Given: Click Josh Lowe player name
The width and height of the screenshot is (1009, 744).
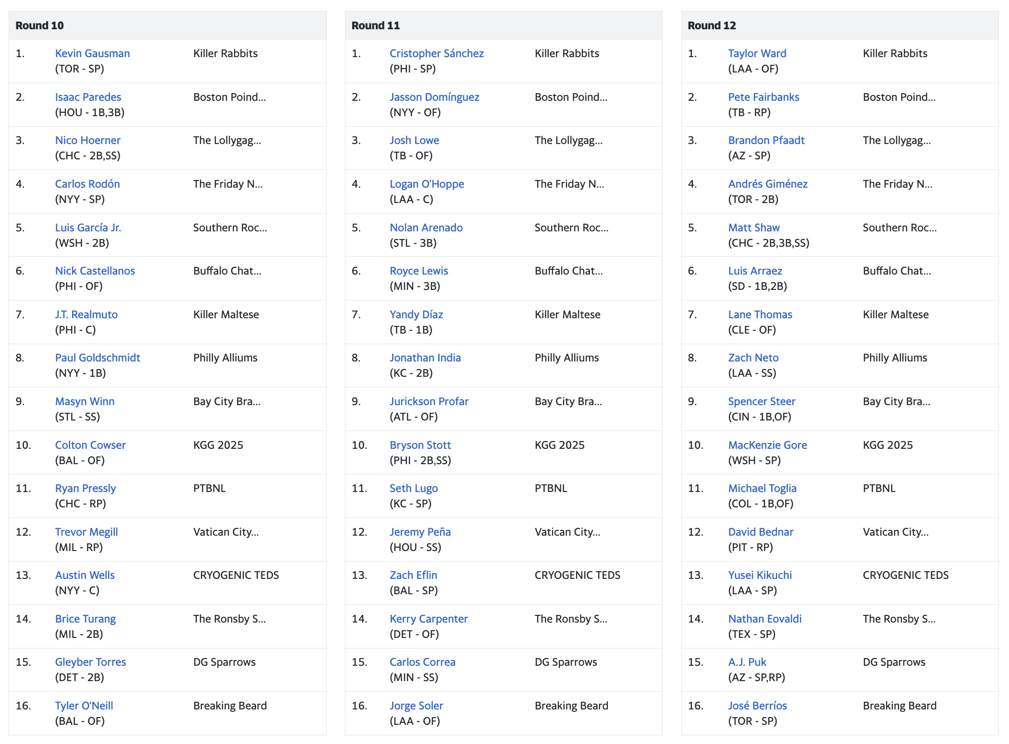Looking at the screenshot, I should click(x=414, y=140).
